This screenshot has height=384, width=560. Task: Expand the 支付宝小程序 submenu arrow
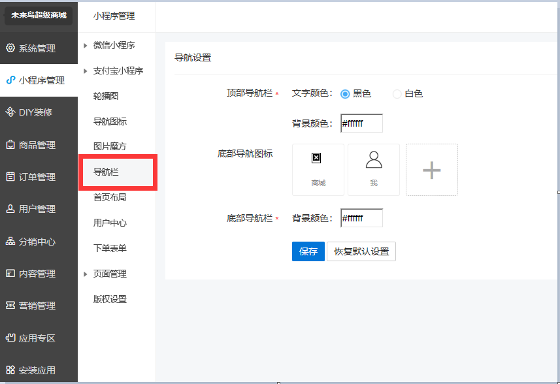[85, 71]
